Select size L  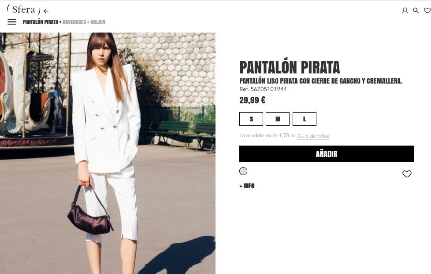pos(304,119)
